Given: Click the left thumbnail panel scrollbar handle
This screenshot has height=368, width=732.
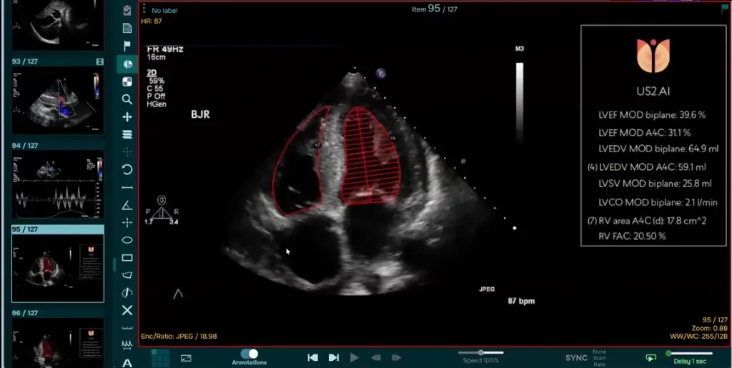Looking at the screenshot, I should pyautogui.click(x=114, y=264).
